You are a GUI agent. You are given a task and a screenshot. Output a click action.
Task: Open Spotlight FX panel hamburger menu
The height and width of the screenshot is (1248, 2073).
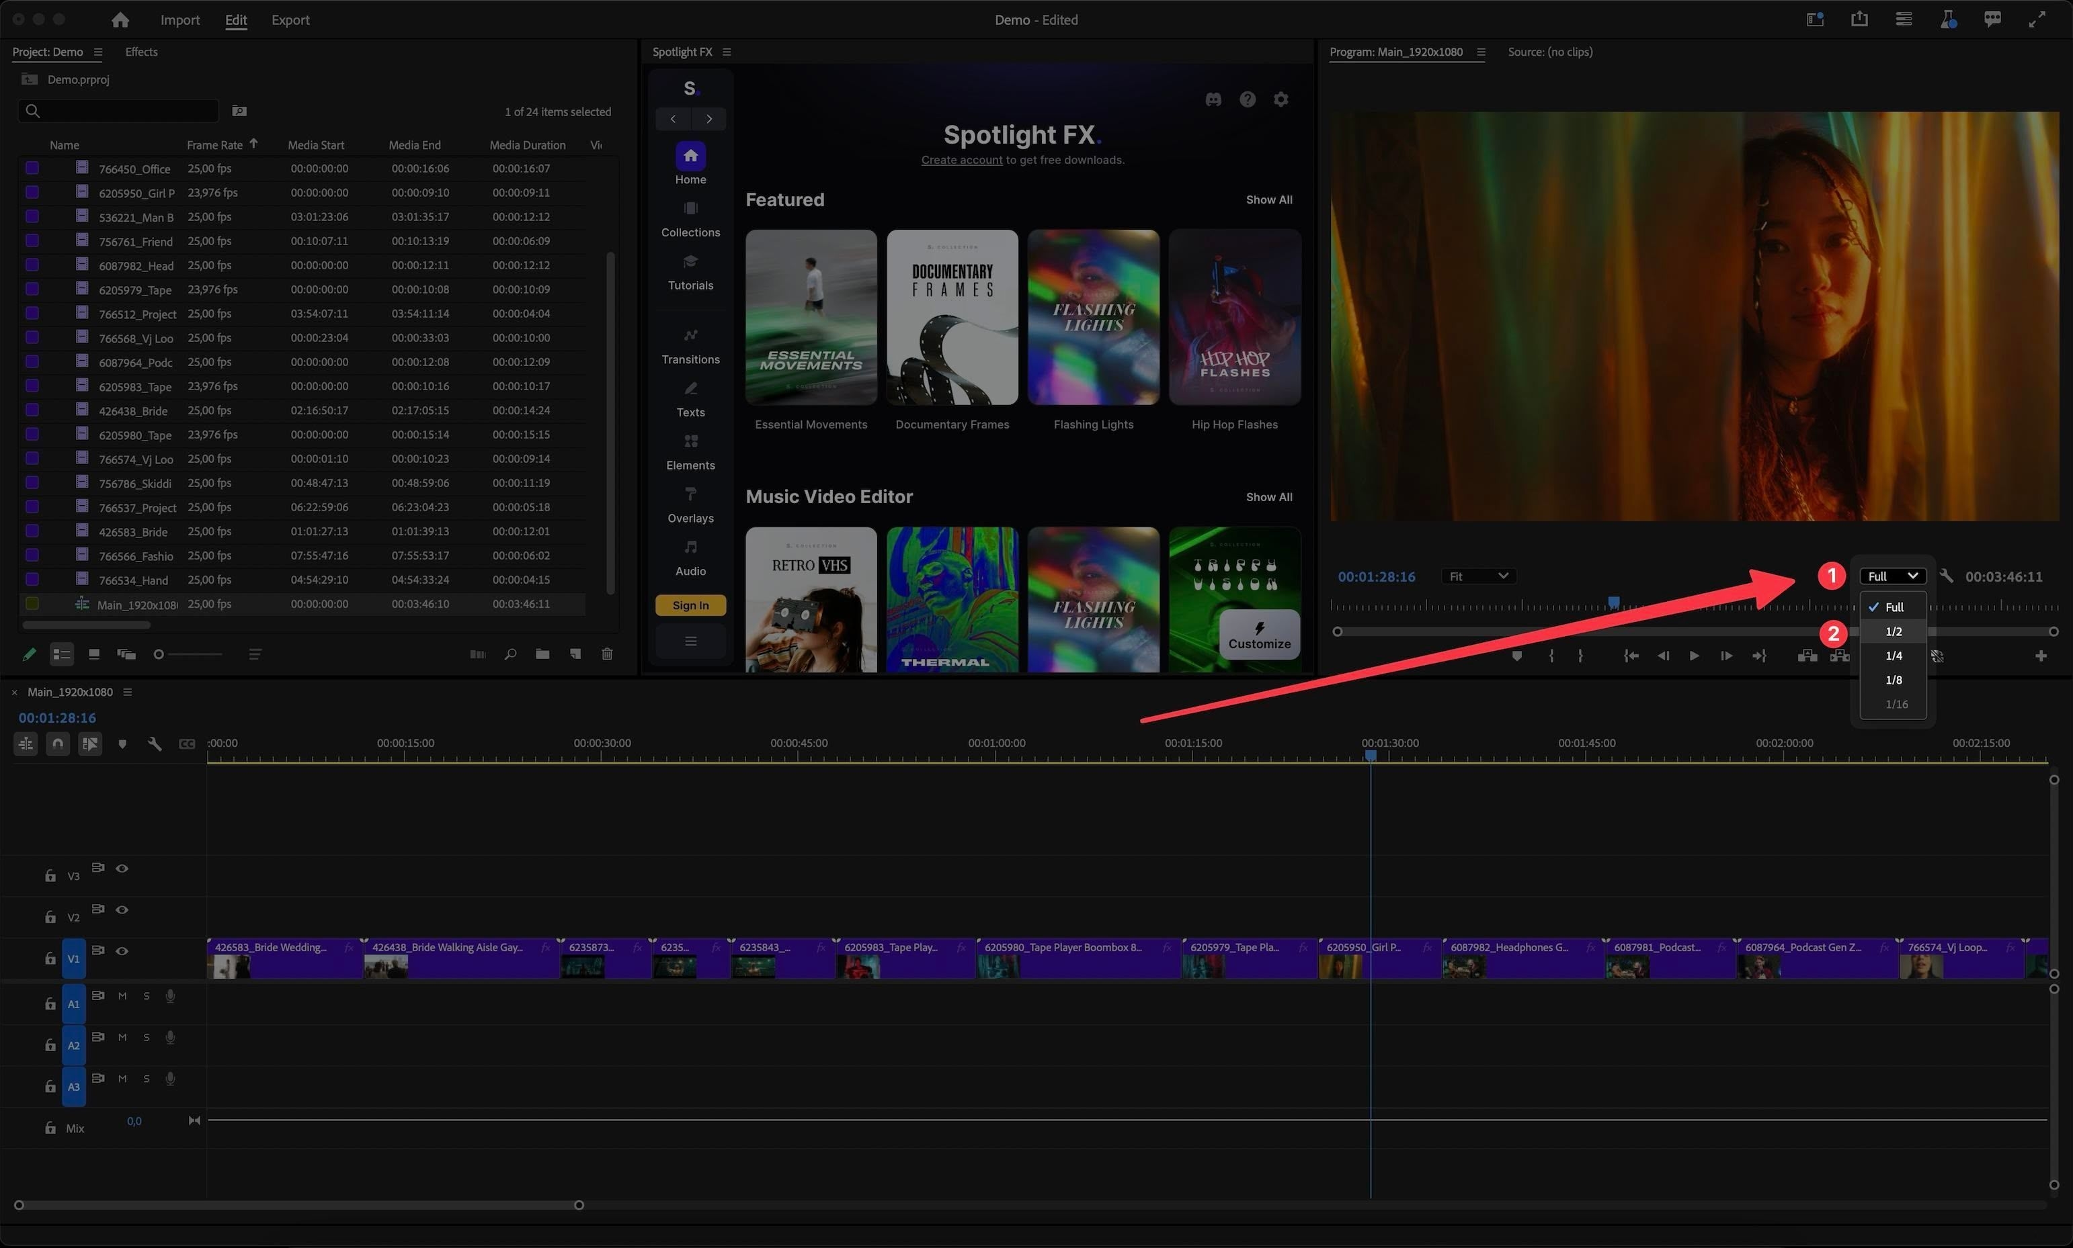click(727, 52)
